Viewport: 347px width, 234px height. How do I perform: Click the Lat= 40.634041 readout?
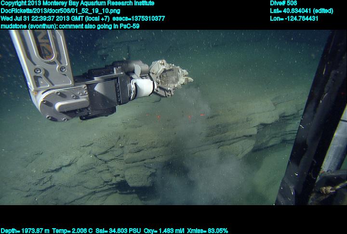pyautogui.click(x=301, y=11)
